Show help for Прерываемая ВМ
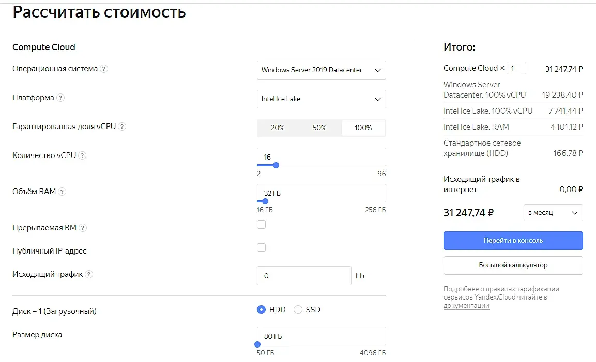Screen dimensions: 596x362 point(83,228)
